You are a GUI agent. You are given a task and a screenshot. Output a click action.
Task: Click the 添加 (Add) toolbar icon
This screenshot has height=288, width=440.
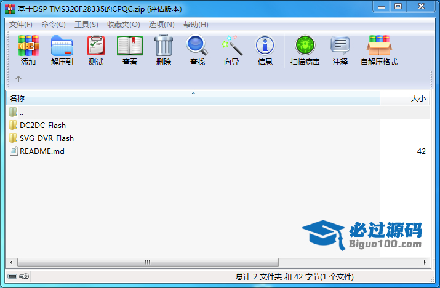(28, 46)
